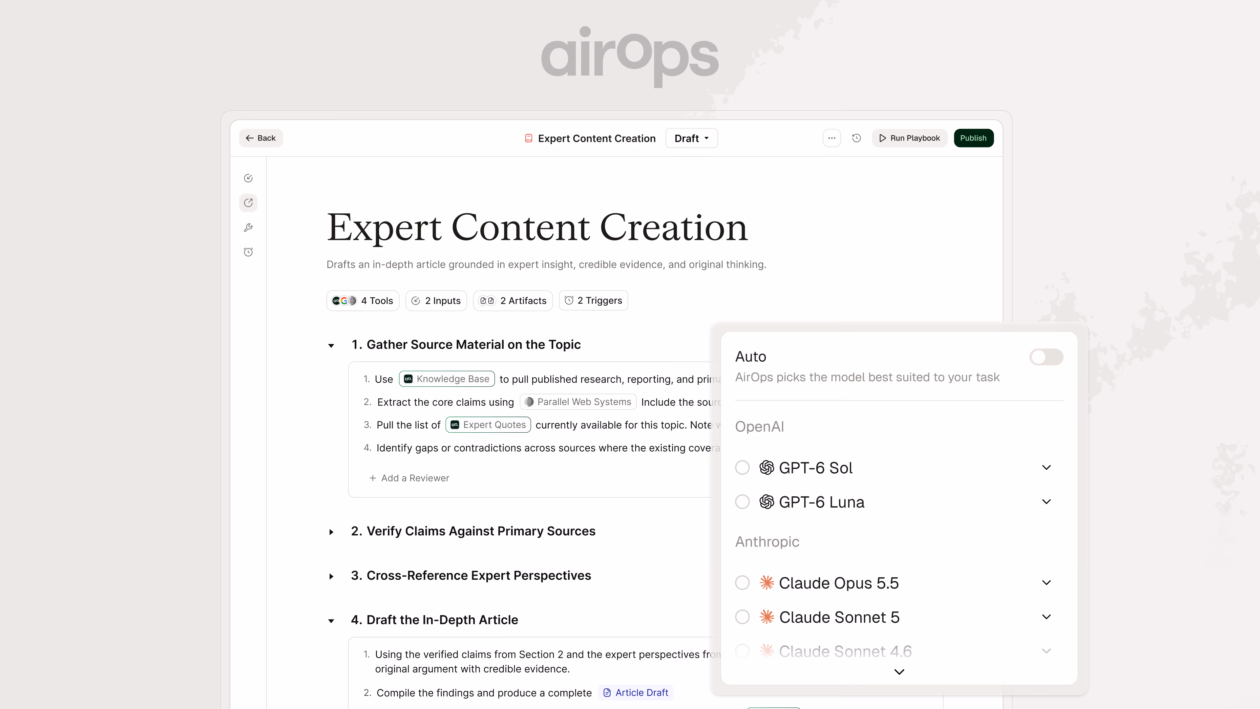This screenshot has width=1260, height=709.
Task: Open the three-dots more options menu
Action: coord(831,138)
